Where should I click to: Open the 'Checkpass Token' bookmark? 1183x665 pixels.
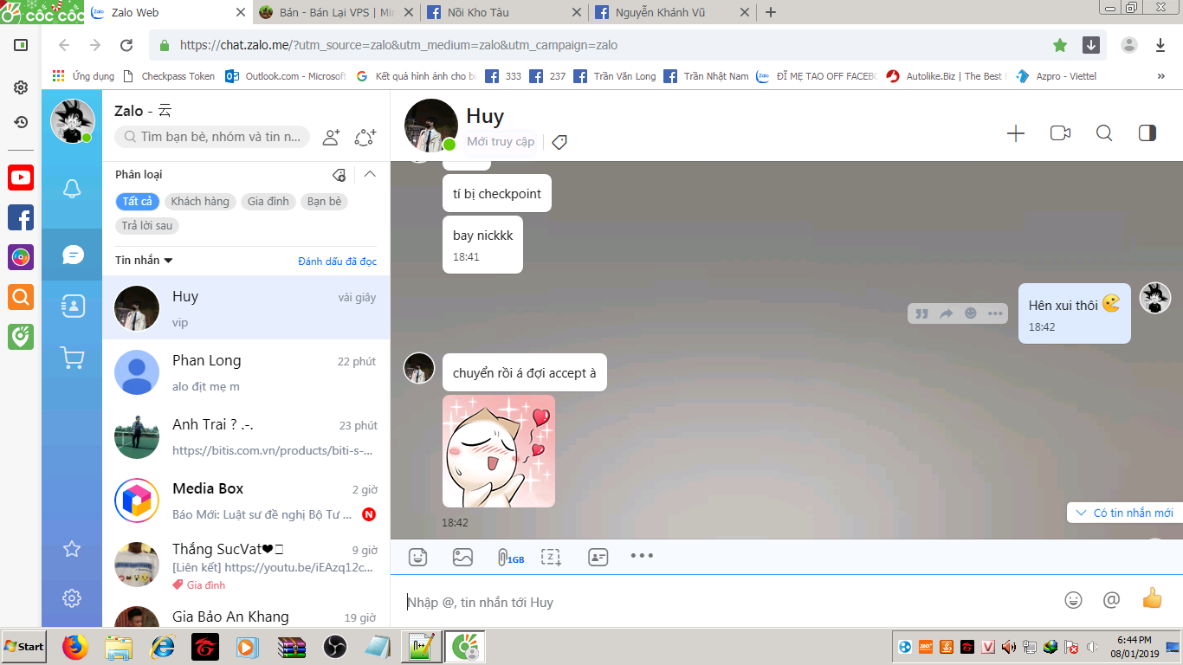[x=169, y=76]
